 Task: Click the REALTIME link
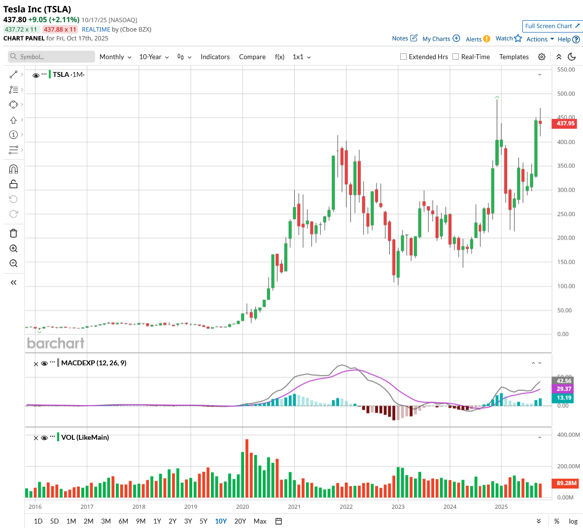(96, 30)
